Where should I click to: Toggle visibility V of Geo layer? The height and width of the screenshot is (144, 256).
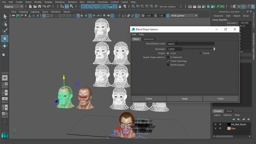click(215, 128)
